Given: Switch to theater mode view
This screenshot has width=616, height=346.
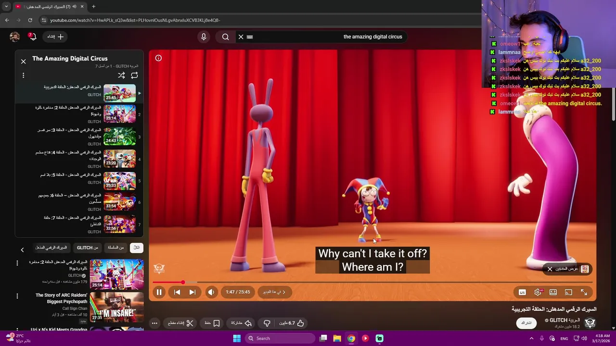Looking at the screenshot, I should tap(553, 292).
